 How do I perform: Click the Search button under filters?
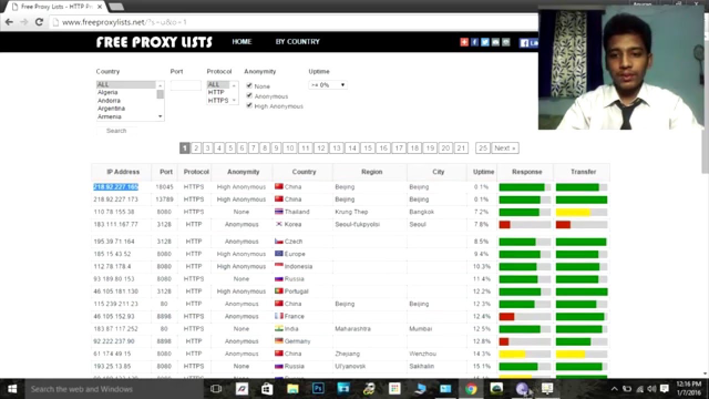pos(116,131)
